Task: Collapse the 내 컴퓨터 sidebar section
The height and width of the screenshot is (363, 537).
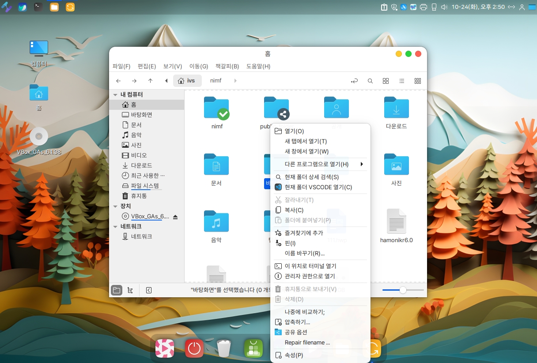Action: (115, 95)
